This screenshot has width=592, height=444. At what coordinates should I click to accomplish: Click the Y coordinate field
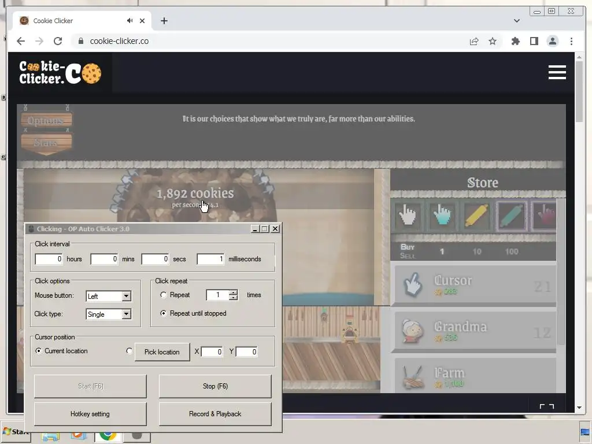pos(246,352)
